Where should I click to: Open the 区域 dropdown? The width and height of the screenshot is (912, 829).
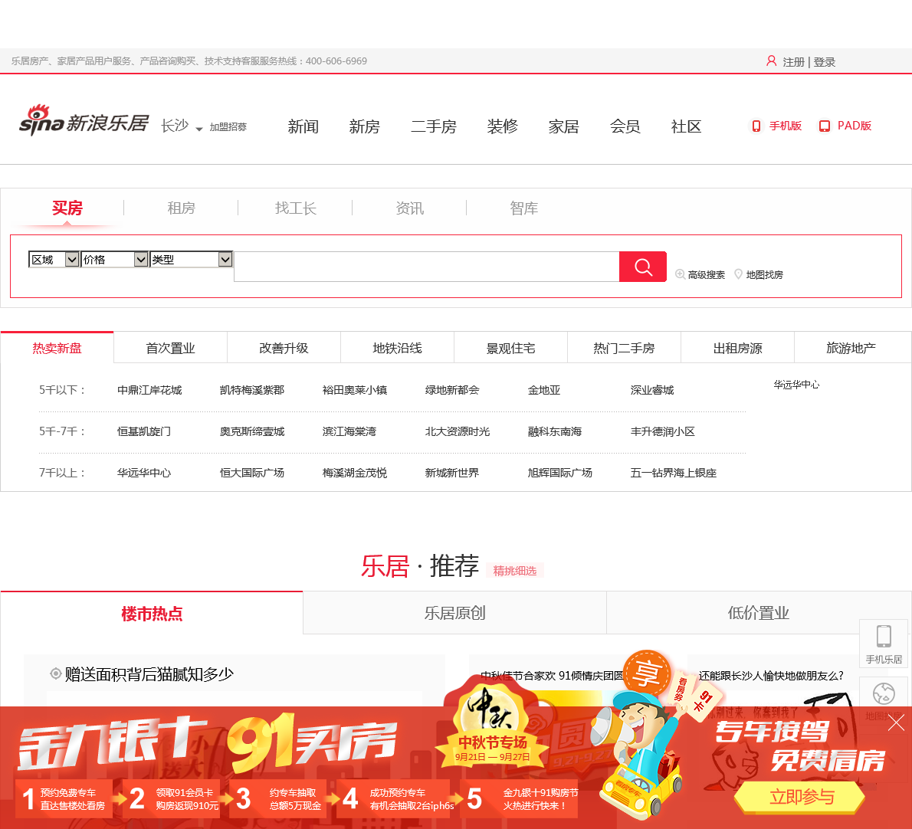54,259
